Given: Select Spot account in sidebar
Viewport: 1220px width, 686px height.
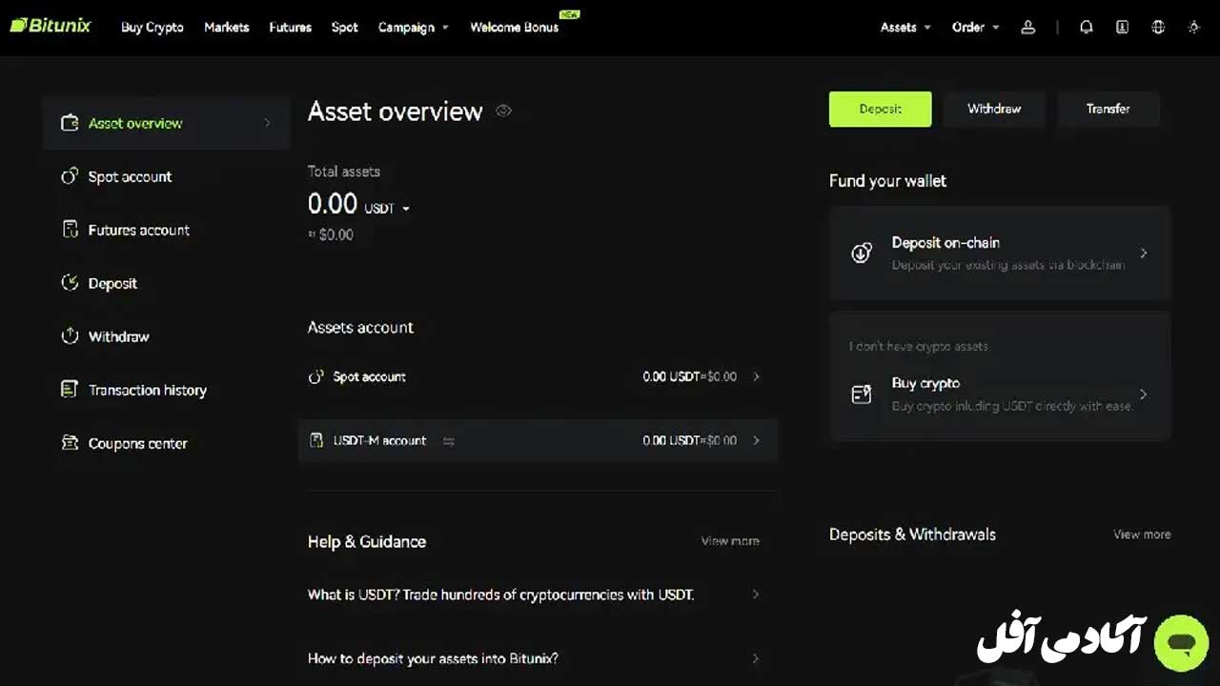Looking at the screenshot, I should click(x=131, y=176).
